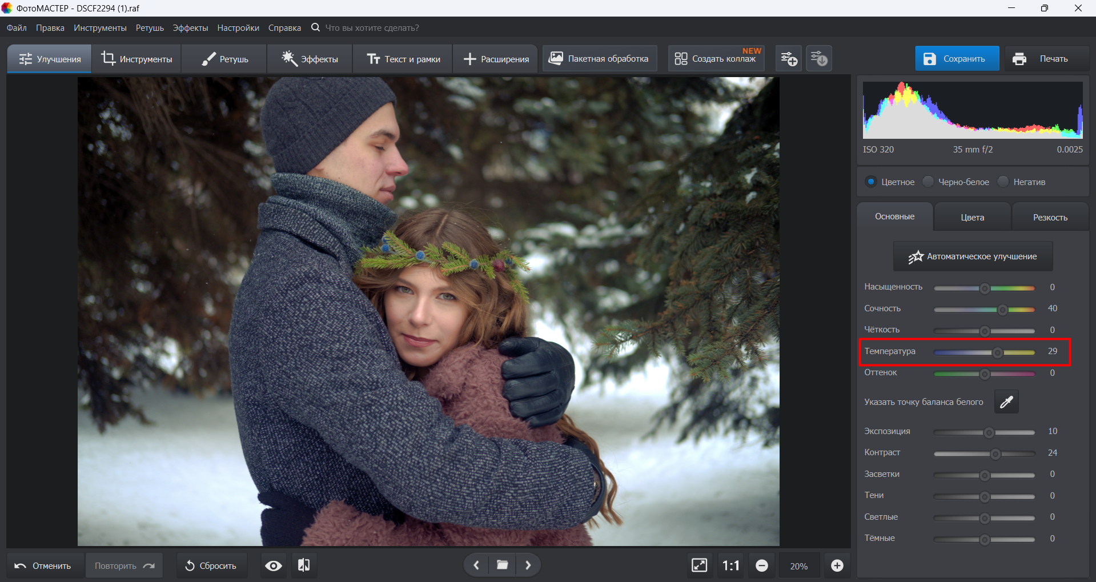
Task: Click Автоматическое улучшение button
Action: (x=973, y=256)
